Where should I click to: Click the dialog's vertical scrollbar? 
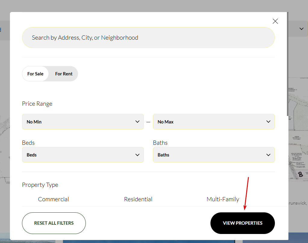[288, 64]
